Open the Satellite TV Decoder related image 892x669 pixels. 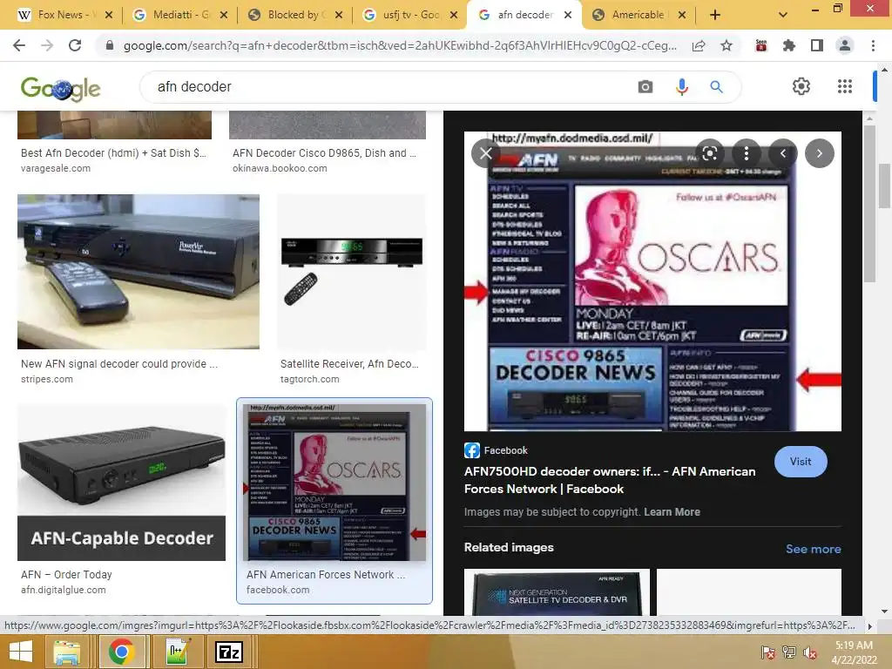[x=557, y=591]
